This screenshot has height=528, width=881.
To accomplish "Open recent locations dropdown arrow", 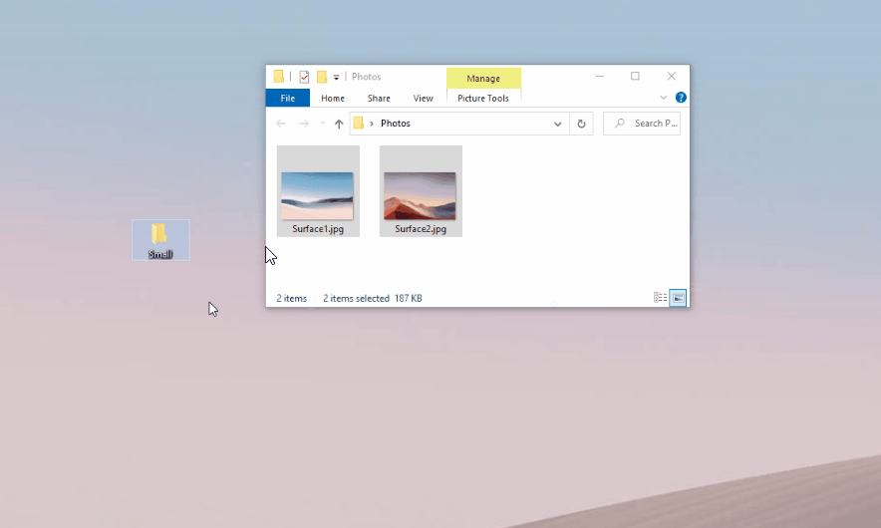I will (323, 124).
